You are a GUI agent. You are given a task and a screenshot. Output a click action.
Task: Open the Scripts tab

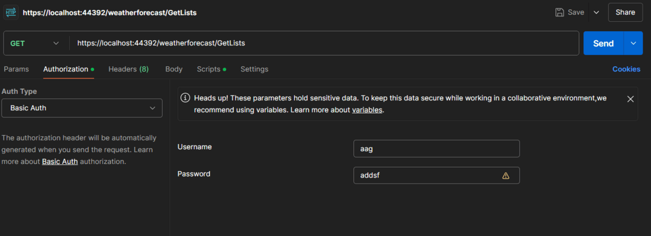(x=208, y=69)
